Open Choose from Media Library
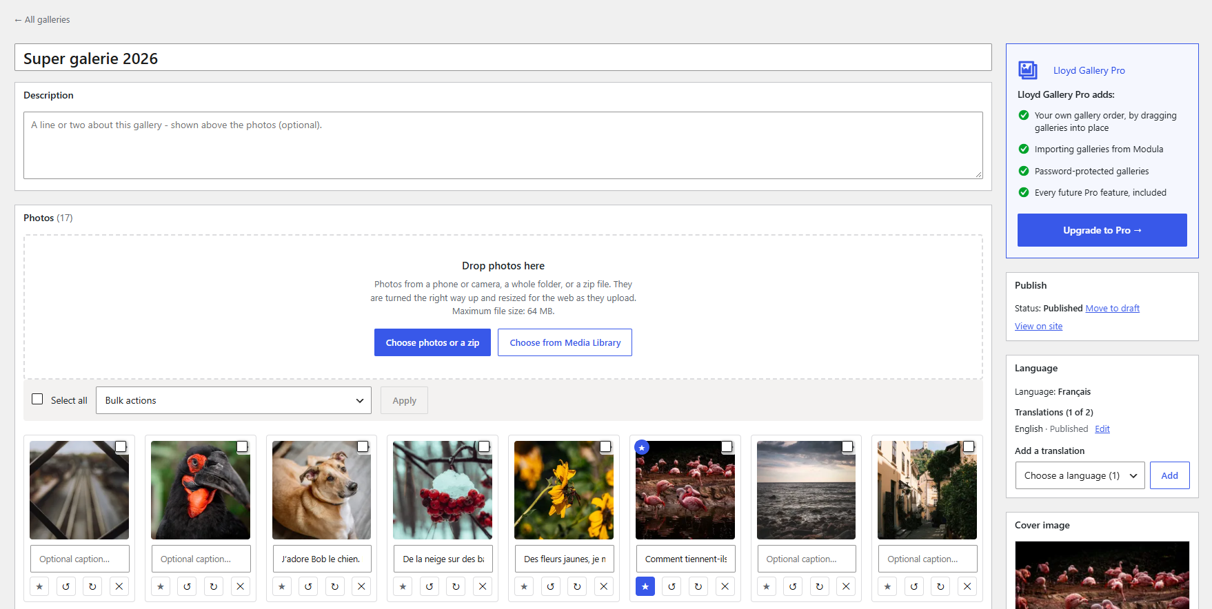Viewport: 1212px width, 609px height. click(565, 342)
